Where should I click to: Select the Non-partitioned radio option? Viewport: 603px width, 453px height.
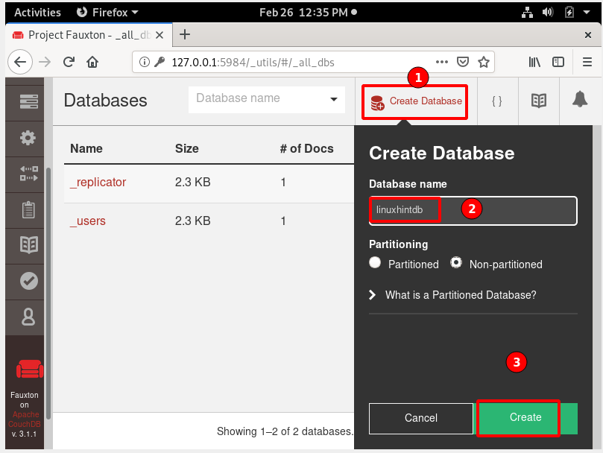click(x=456, y=263)
